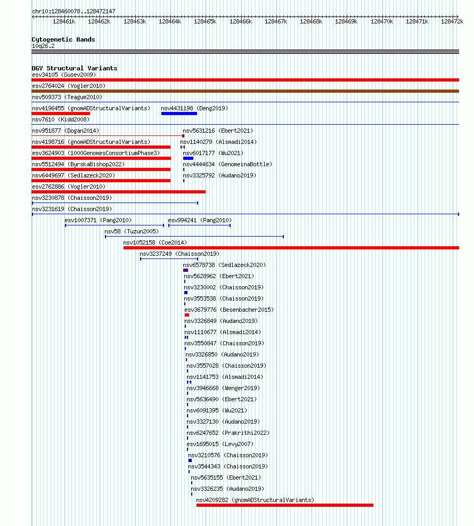The height and width of the screenshot is (526, 474).
Task: Click nsv3946668 (Wenger2019) label
Action: pyautogui.click(x=223, y=388)
